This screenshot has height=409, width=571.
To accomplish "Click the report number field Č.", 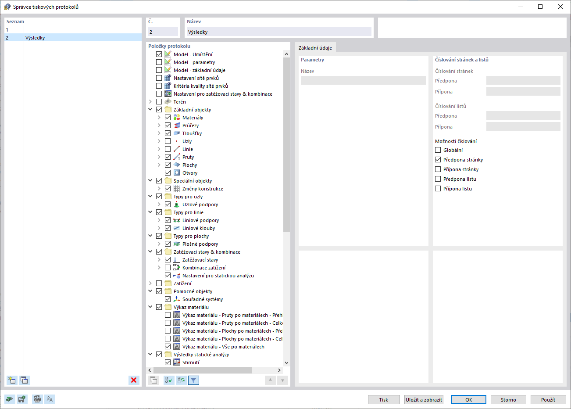I will tap(163, 32).
